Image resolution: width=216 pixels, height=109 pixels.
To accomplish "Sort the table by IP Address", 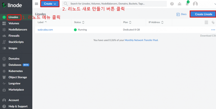I will 156,22.
